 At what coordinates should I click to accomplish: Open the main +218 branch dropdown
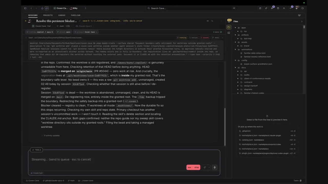pos(64,26)
